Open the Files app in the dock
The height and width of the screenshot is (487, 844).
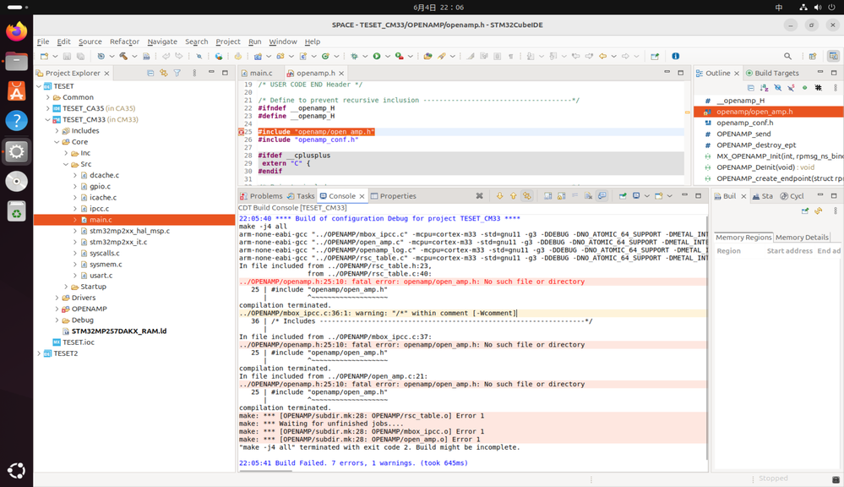pyautogui.click(x=16, y=62)
